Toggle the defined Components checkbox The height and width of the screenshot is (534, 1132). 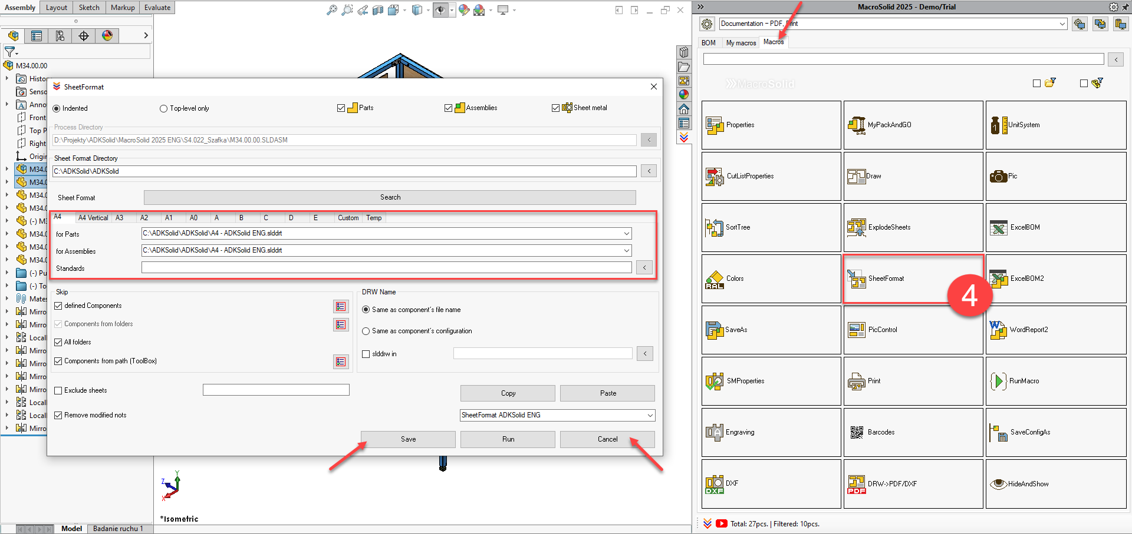point(58,306)
